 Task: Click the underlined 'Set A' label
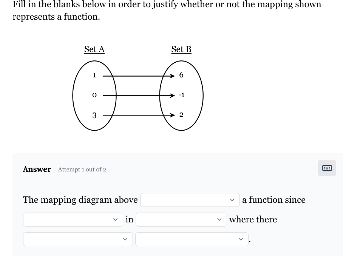94,49
